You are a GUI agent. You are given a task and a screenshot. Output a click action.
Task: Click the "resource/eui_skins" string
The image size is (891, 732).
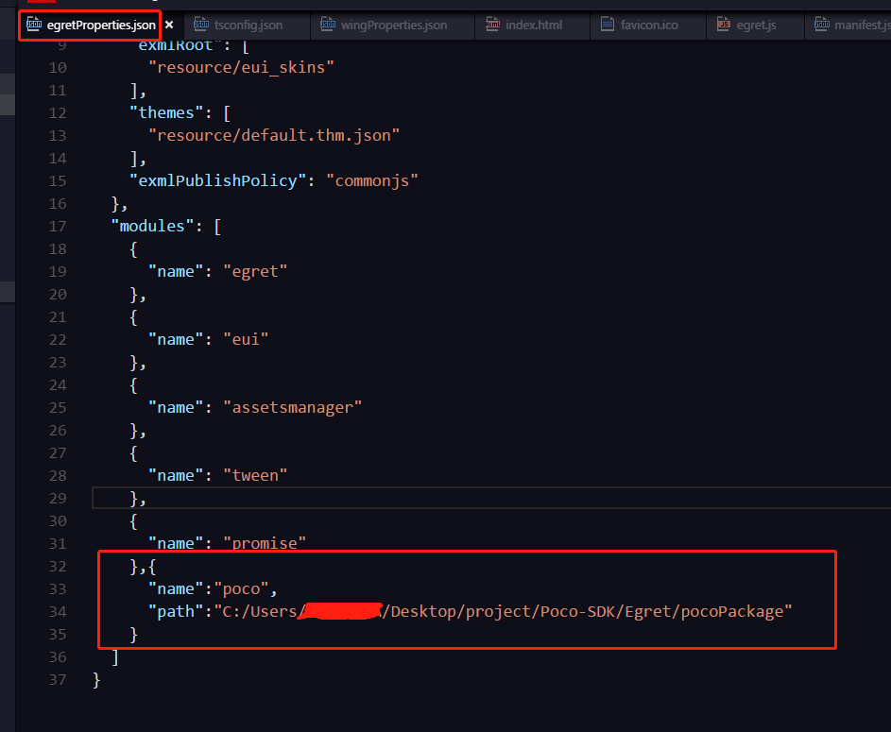[241, 68]
